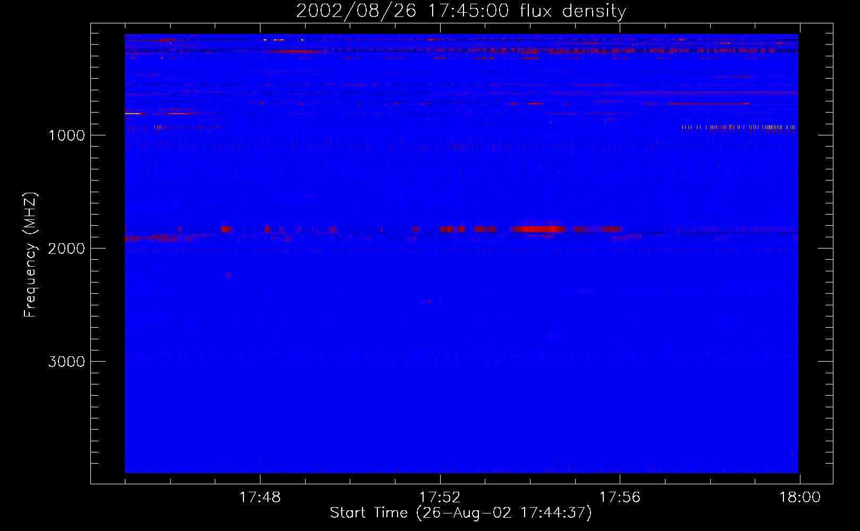
Task: Select the 'Frequency (MHZ)' y-axis label
Action: pyautogui.click(x=30, y=255)
